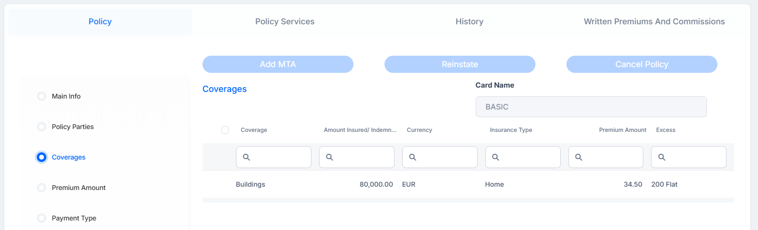The height and width of the screenshot is (230, 758).
Task: Click the Insurance Type search icon
Action: click(496, 157)
